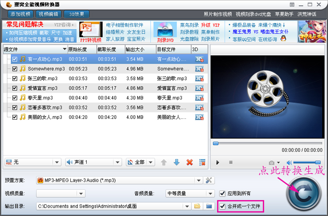The height and width of the screenshot is (216, 328).
Task: Open 洪荒神话 menu link
Action: pyautogui.click(x=307, y=14)
